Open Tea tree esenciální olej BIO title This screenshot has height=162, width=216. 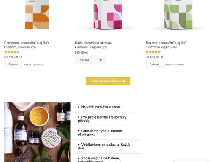[x=166, y=43]
